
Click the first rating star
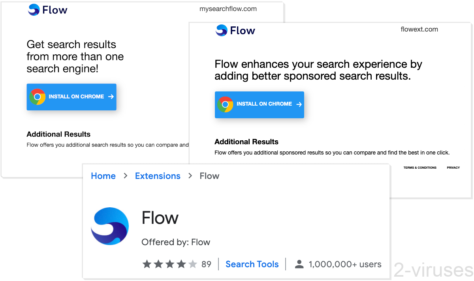pos(147,264)
